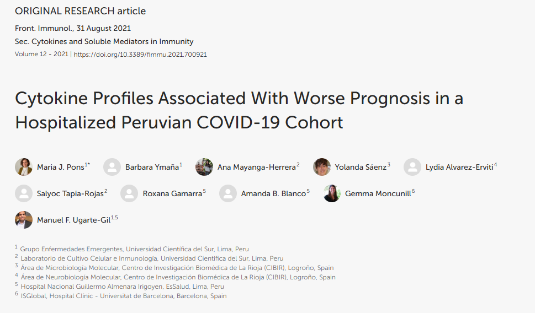535x313 pixels.
Task: Click the article title heading
Action: pos(239,110)
